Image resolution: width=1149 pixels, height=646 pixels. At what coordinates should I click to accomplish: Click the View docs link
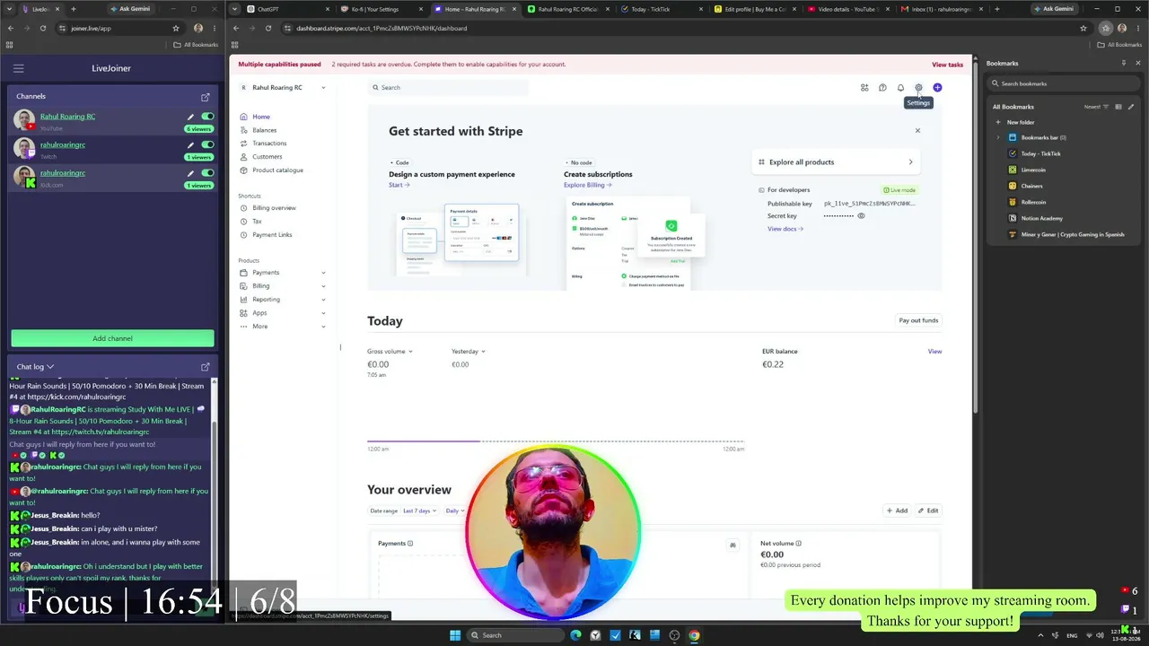coord(785,229)
